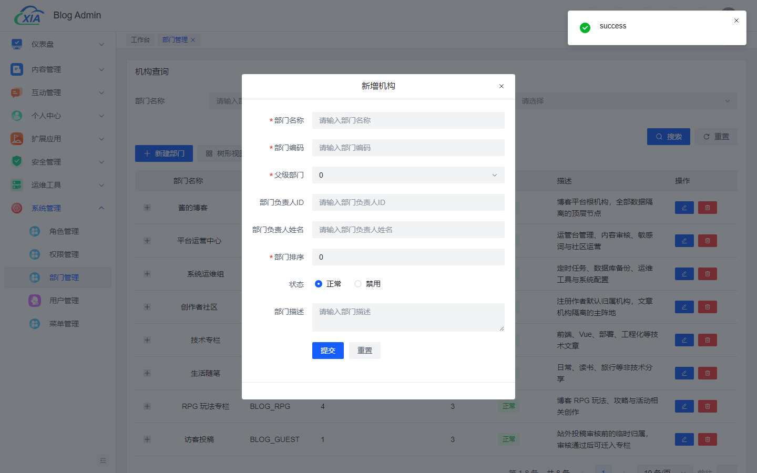The width and height of the screenshot is (757, 473).
Task: Delete the 技术专栏 row
Action: [708, 340]
